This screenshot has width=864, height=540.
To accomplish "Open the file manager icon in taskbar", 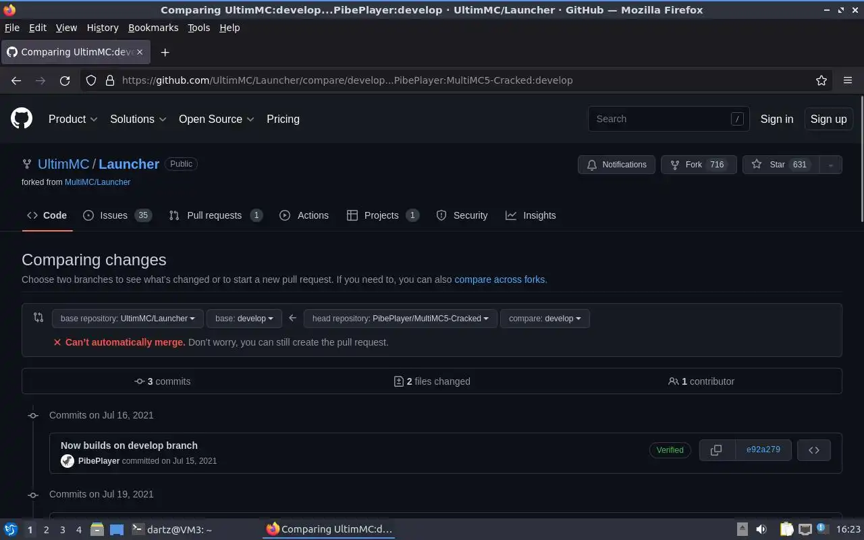I will [97, 530].
